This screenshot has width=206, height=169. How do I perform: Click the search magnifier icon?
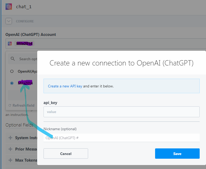pyautogui.click(x=13, y=59)
